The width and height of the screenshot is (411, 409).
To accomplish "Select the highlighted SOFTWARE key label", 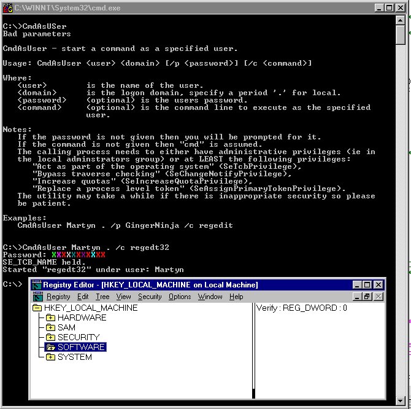I will coord(81,347).
